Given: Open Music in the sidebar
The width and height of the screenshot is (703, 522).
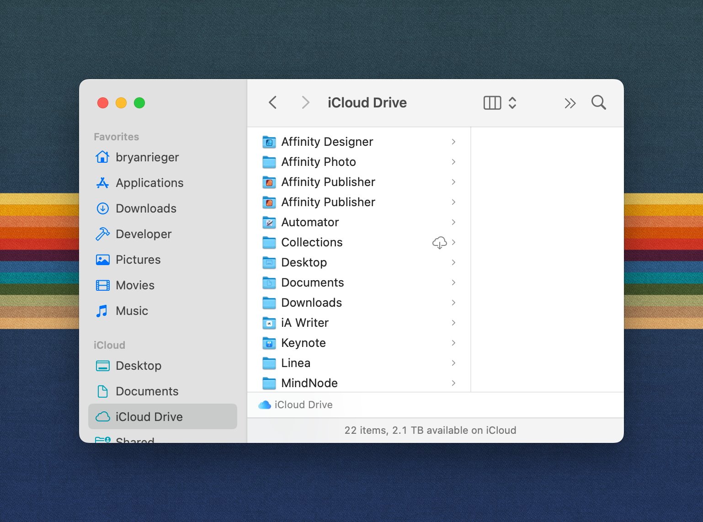Looking at the screenshot, I should [132, 311].
